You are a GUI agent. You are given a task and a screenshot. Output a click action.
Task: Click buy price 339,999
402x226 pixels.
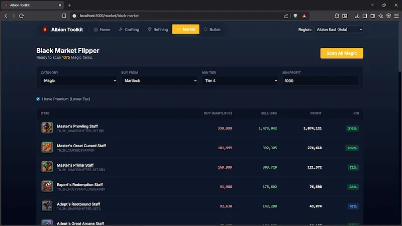click(x=225, y=129)
